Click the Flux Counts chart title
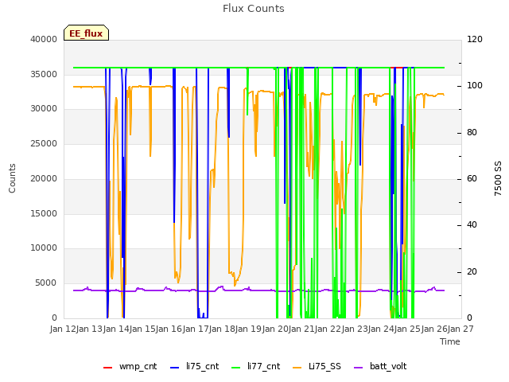The width and height of the screenshot is (509, 382). (254, 9)
